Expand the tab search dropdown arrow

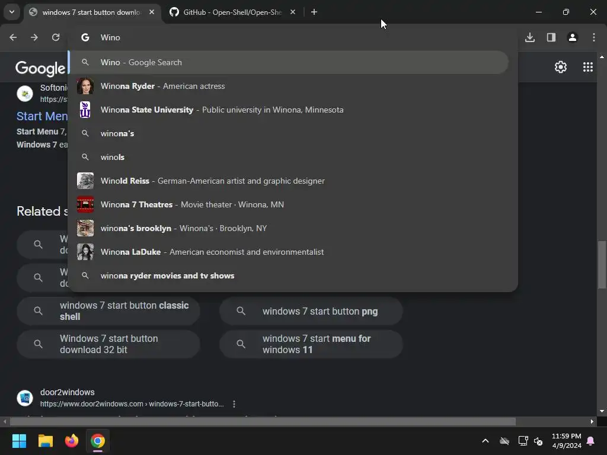tap(12, 12)
